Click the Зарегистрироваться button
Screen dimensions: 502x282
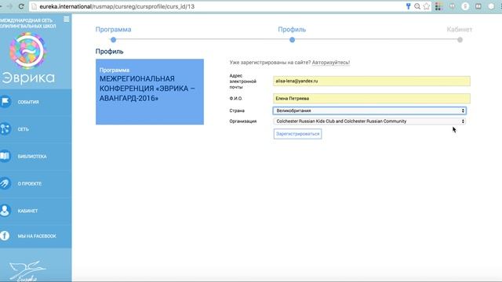click(x=298, y=134)
